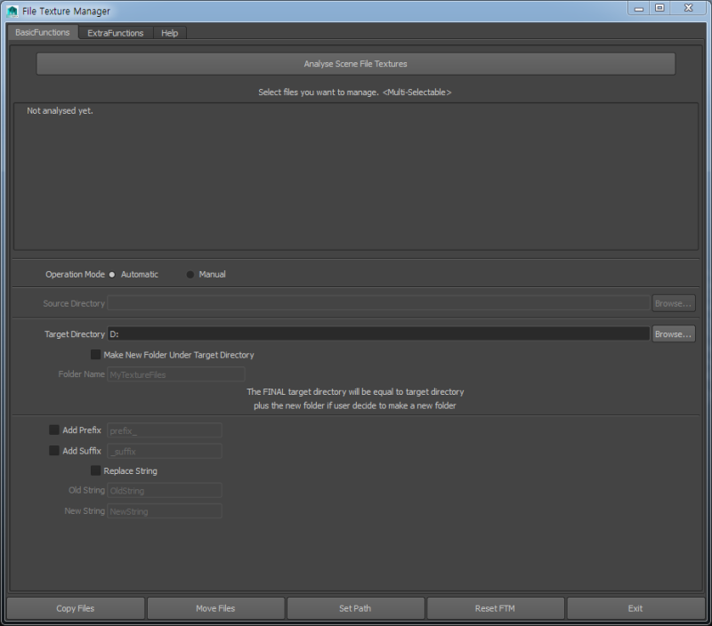Click the New String field
The width and height of the screenshot is (712, 626).
165,511
